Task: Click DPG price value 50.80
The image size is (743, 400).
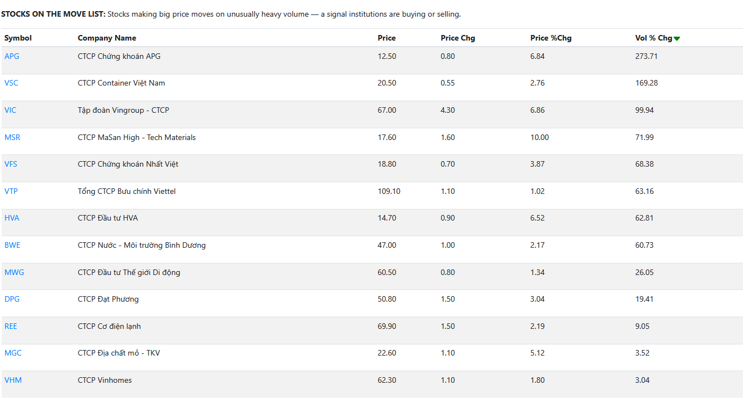Action: click(387, 299)
